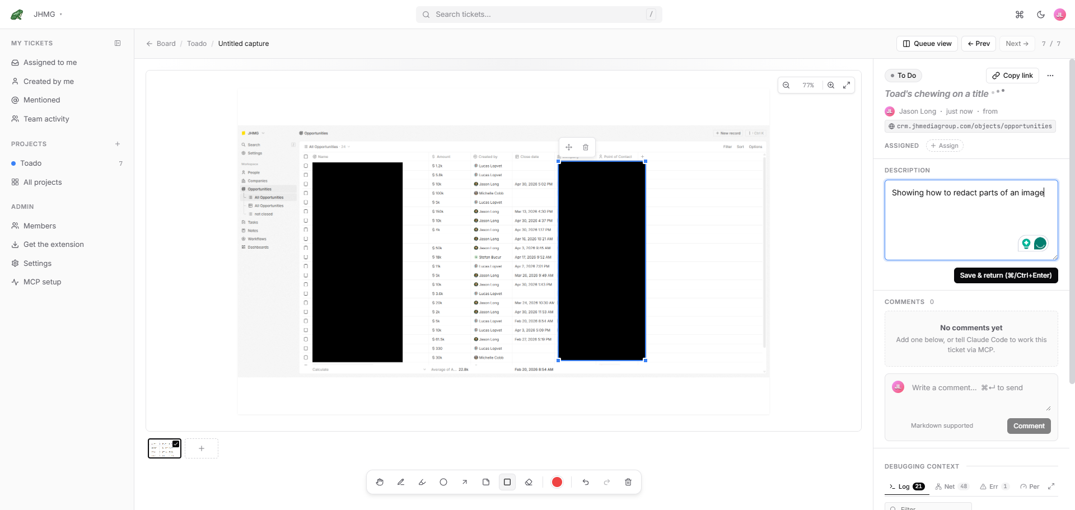Collapse the My Tickets sidebar

(x=118, y=43)
